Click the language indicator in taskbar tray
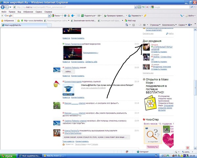Viewport: 197px width, 158px height. tap(156, 156)
